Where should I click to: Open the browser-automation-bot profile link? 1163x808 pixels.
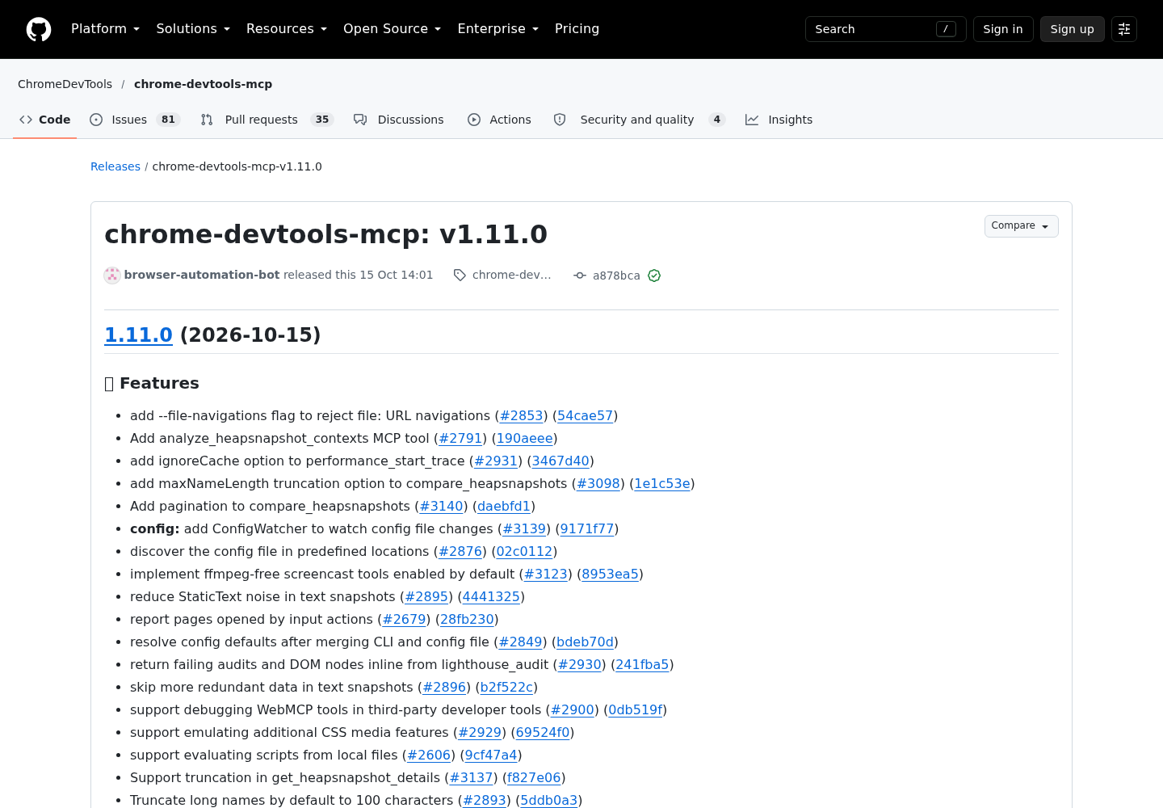pos(202,275)
